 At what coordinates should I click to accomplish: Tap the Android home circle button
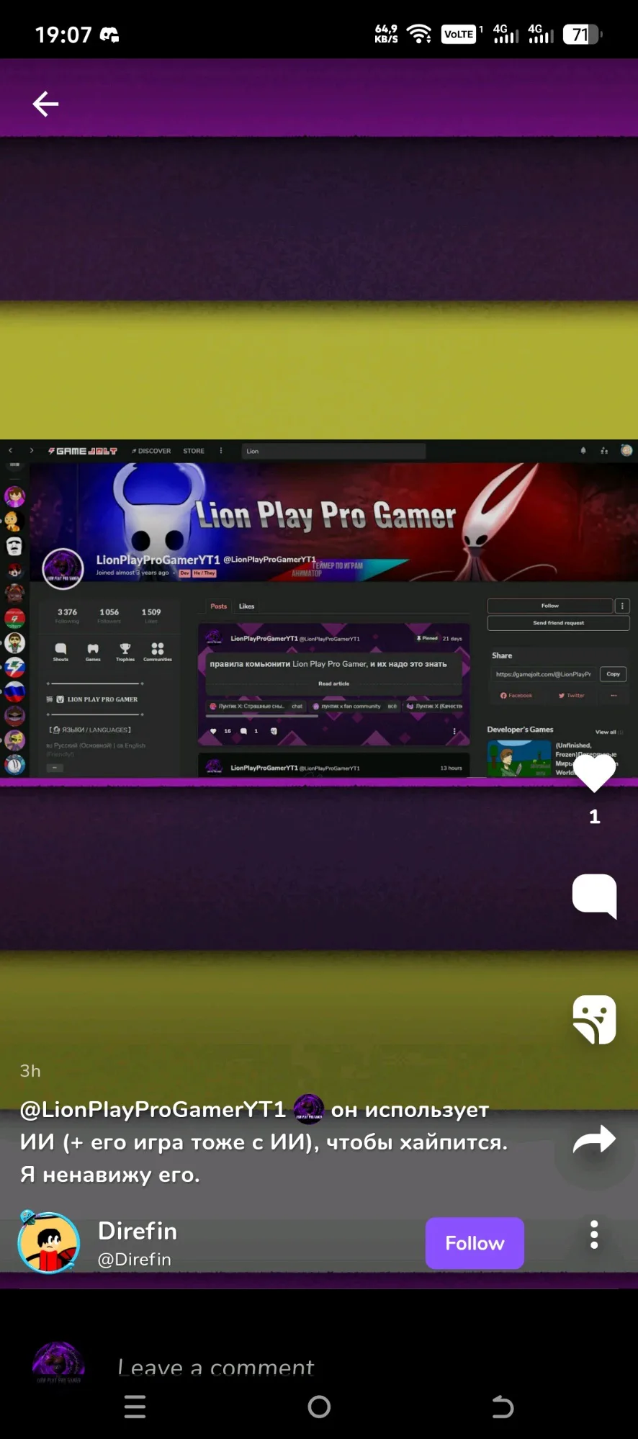click(319, 1407)
